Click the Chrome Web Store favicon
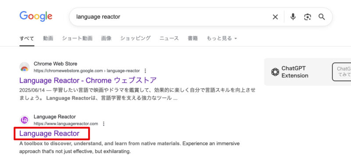 (x=25, y=68)
